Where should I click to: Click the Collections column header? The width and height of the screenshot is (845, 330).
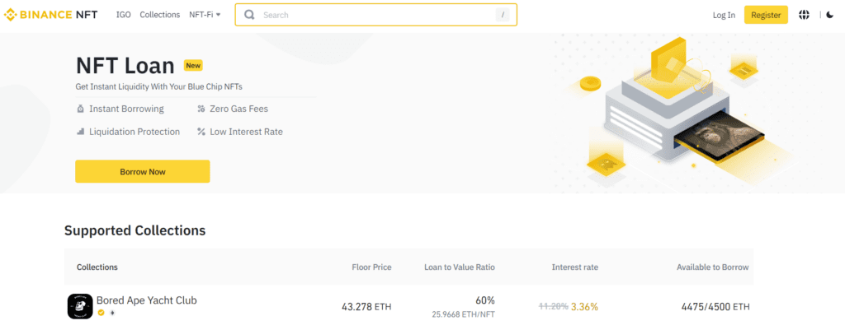coord(97,267)
